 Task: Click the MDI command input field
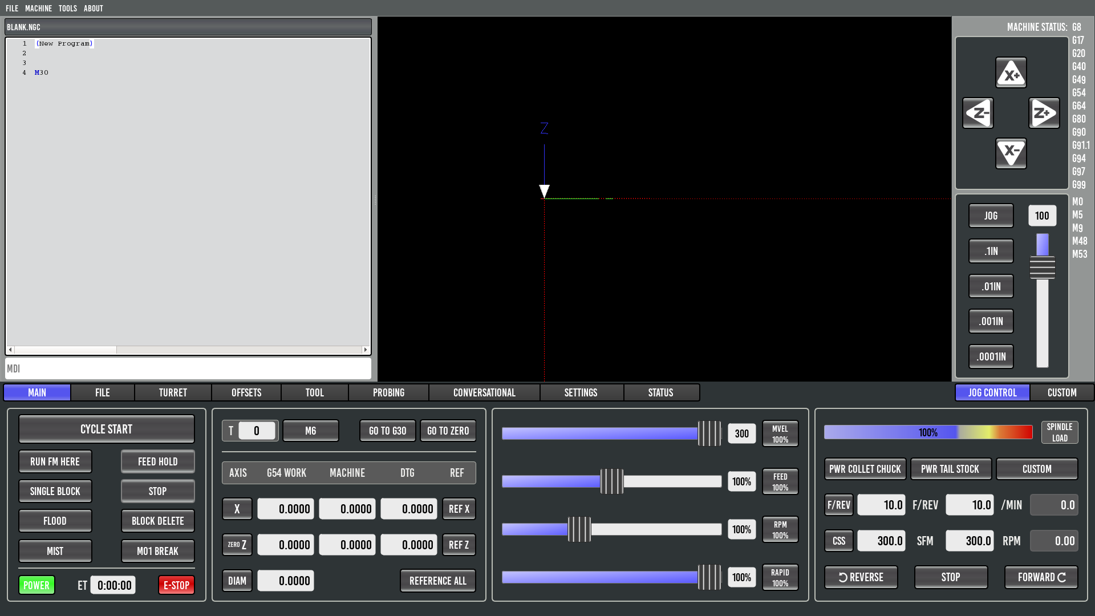pyautogui.click(x=188, y=368)
